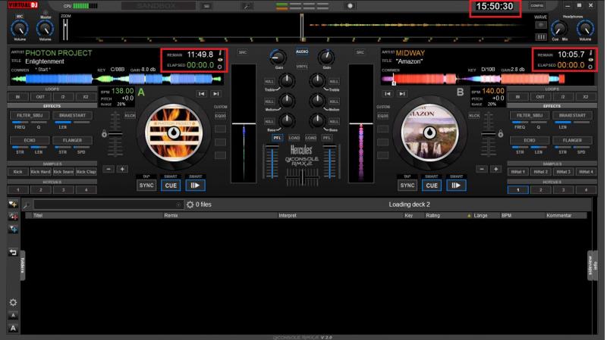Click the record button in top bar
The width and height of the screenshot is (607, 340).
[x=350, y=6]
